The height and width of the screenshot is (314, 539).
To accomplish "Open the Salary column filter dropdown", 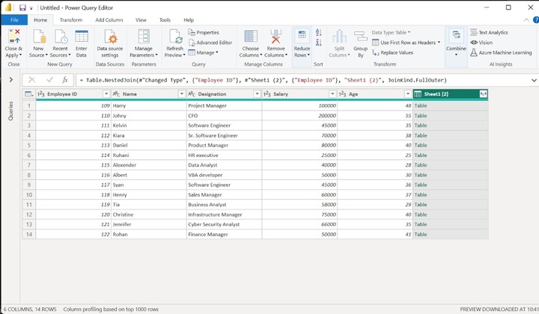I will [x=332, y=94].
